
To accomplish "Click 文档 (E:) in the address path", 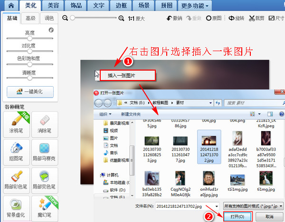I will [x=137, y=103].
